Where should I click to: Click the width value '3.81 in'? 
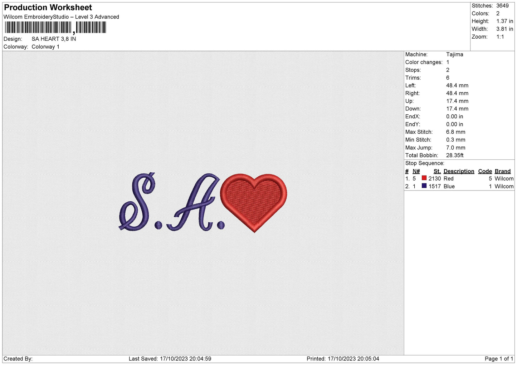point(504,29)
